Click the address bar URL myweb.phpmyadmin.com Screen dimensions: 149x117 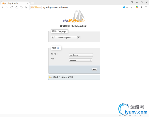pos(55,7)
